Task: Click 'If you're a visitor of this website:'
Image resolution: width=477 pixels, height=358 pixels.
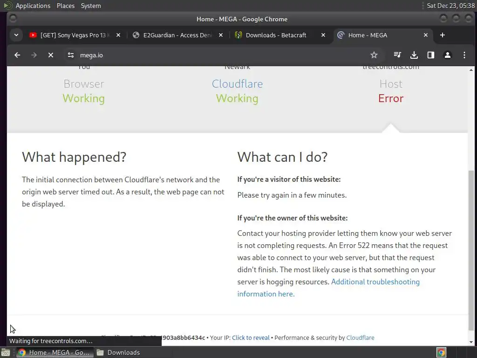Action: point(289,179)
